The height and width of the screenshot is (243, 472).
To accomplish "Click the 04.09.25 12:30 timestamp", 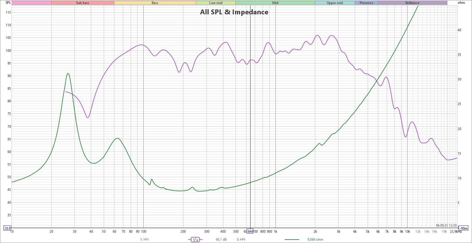I will pos(446,226).
